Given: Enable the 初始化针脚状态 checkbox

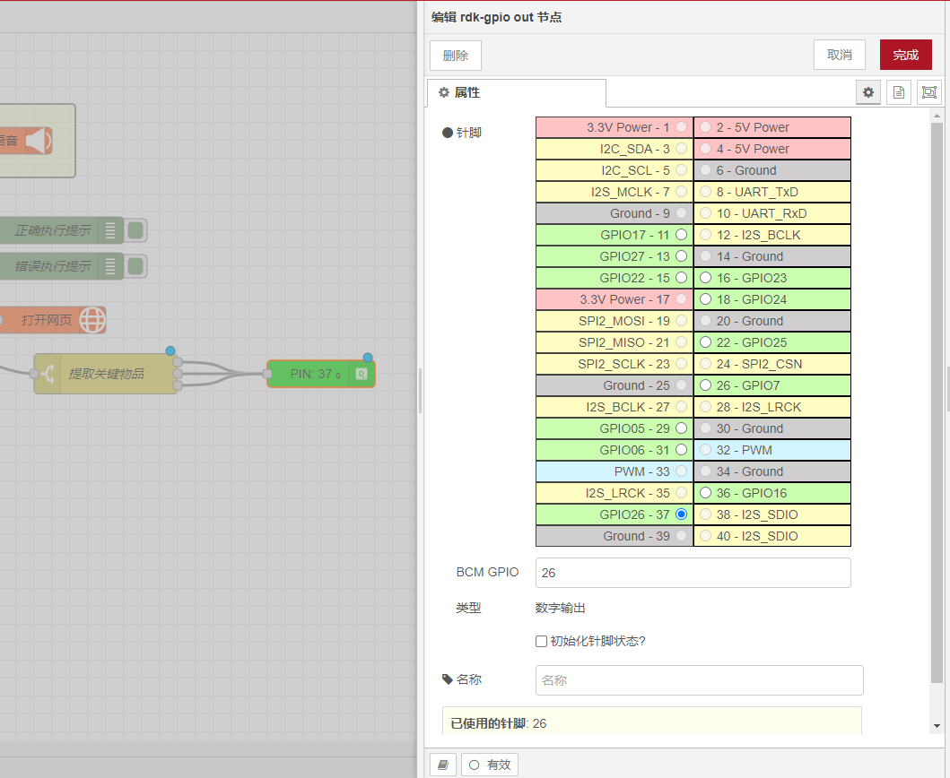Looking at the screenshot, I should pos(541,641).
